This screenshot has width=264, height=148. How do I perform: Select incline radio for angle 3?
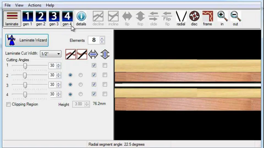coord(81,84)
